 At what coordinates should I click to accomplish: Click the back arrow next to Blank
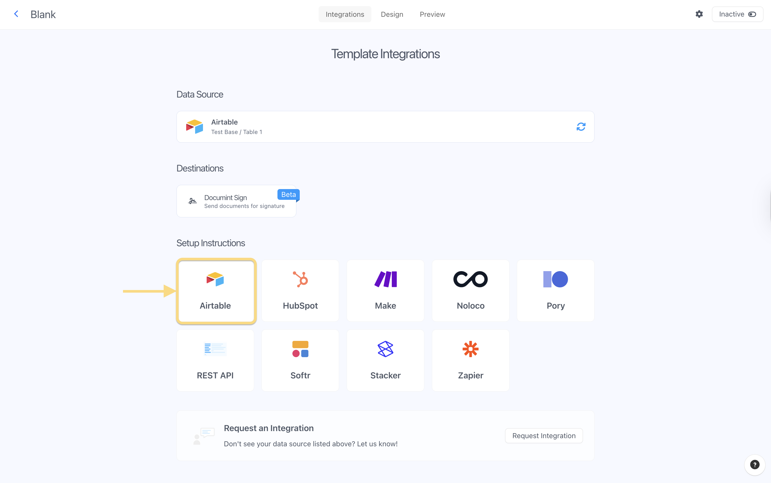point(16,14)
